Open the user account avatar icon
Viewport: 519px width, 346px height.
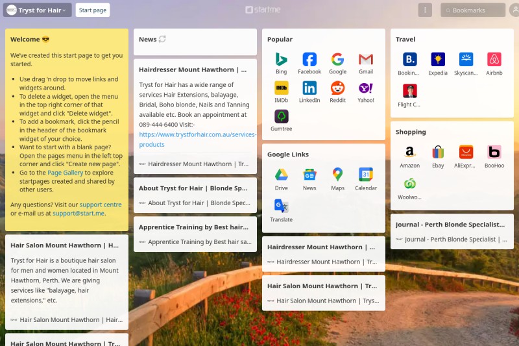(x=514, y=10)
